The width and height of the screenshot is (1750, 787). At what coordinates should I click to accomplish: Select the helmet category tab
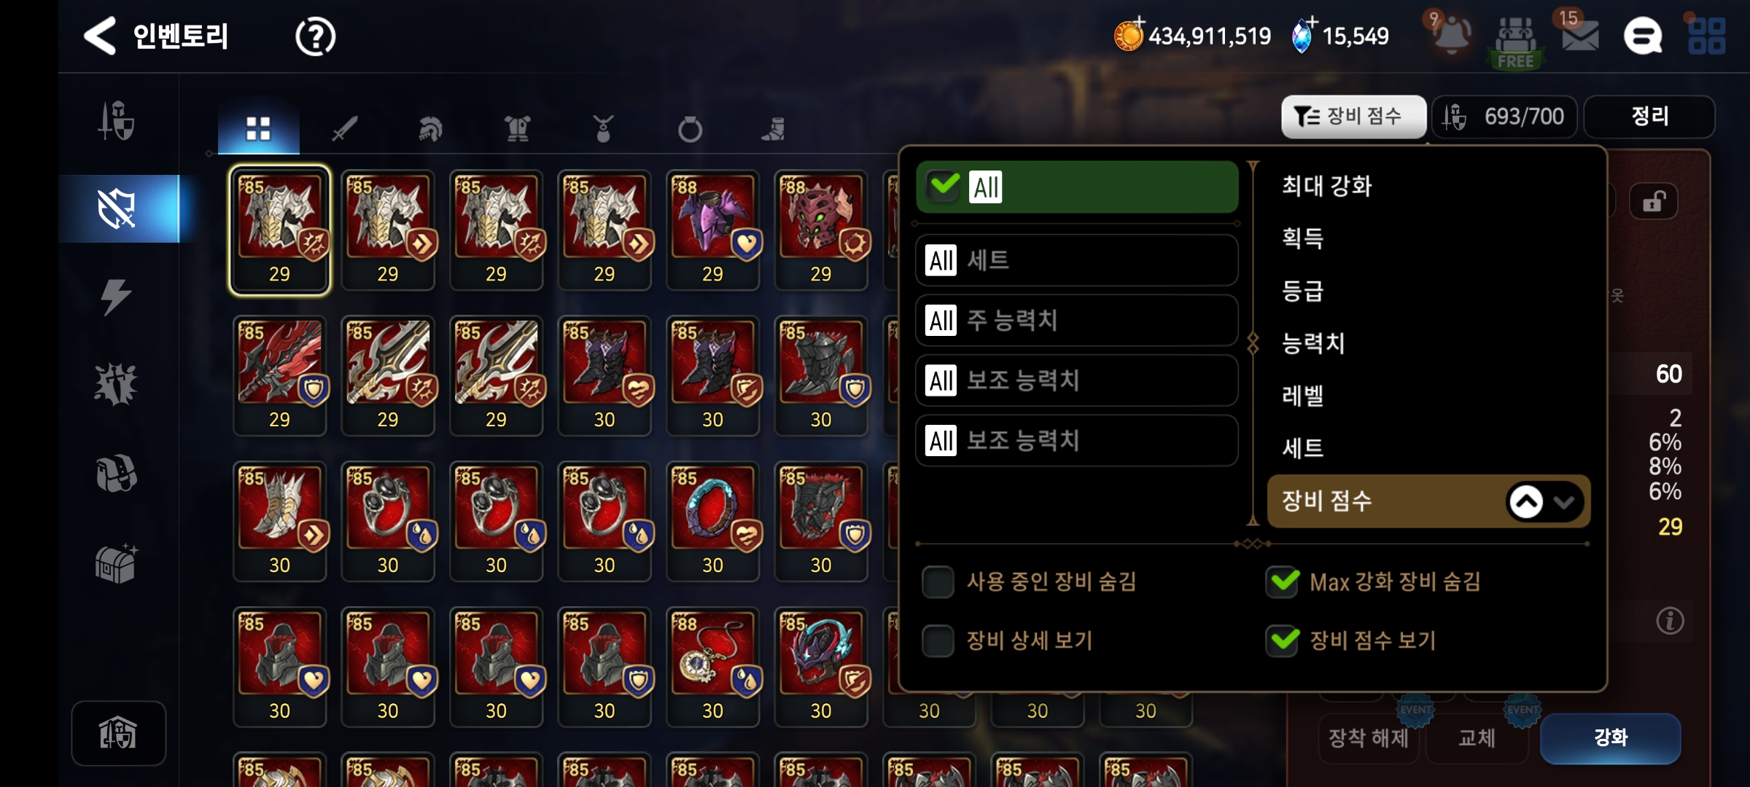point(430,128)
